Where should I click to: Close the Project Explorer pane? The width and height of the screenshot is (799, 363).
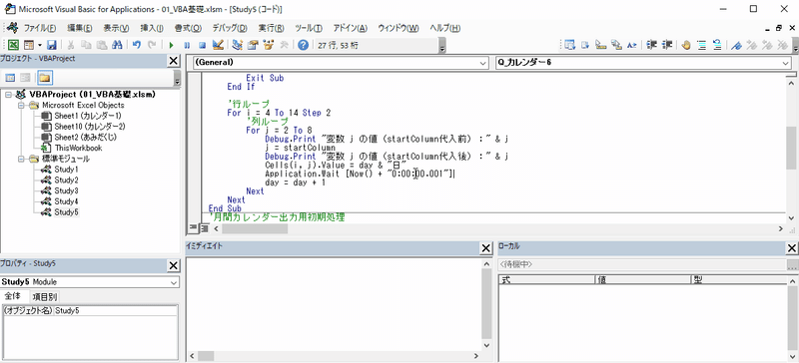tap(173, 61)
